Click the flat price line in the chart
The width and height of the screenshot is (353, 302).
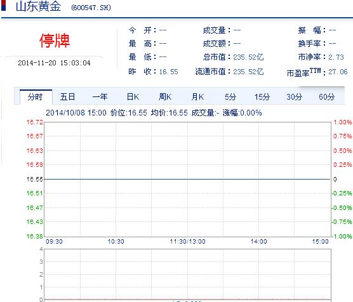[x=187, y=179]
